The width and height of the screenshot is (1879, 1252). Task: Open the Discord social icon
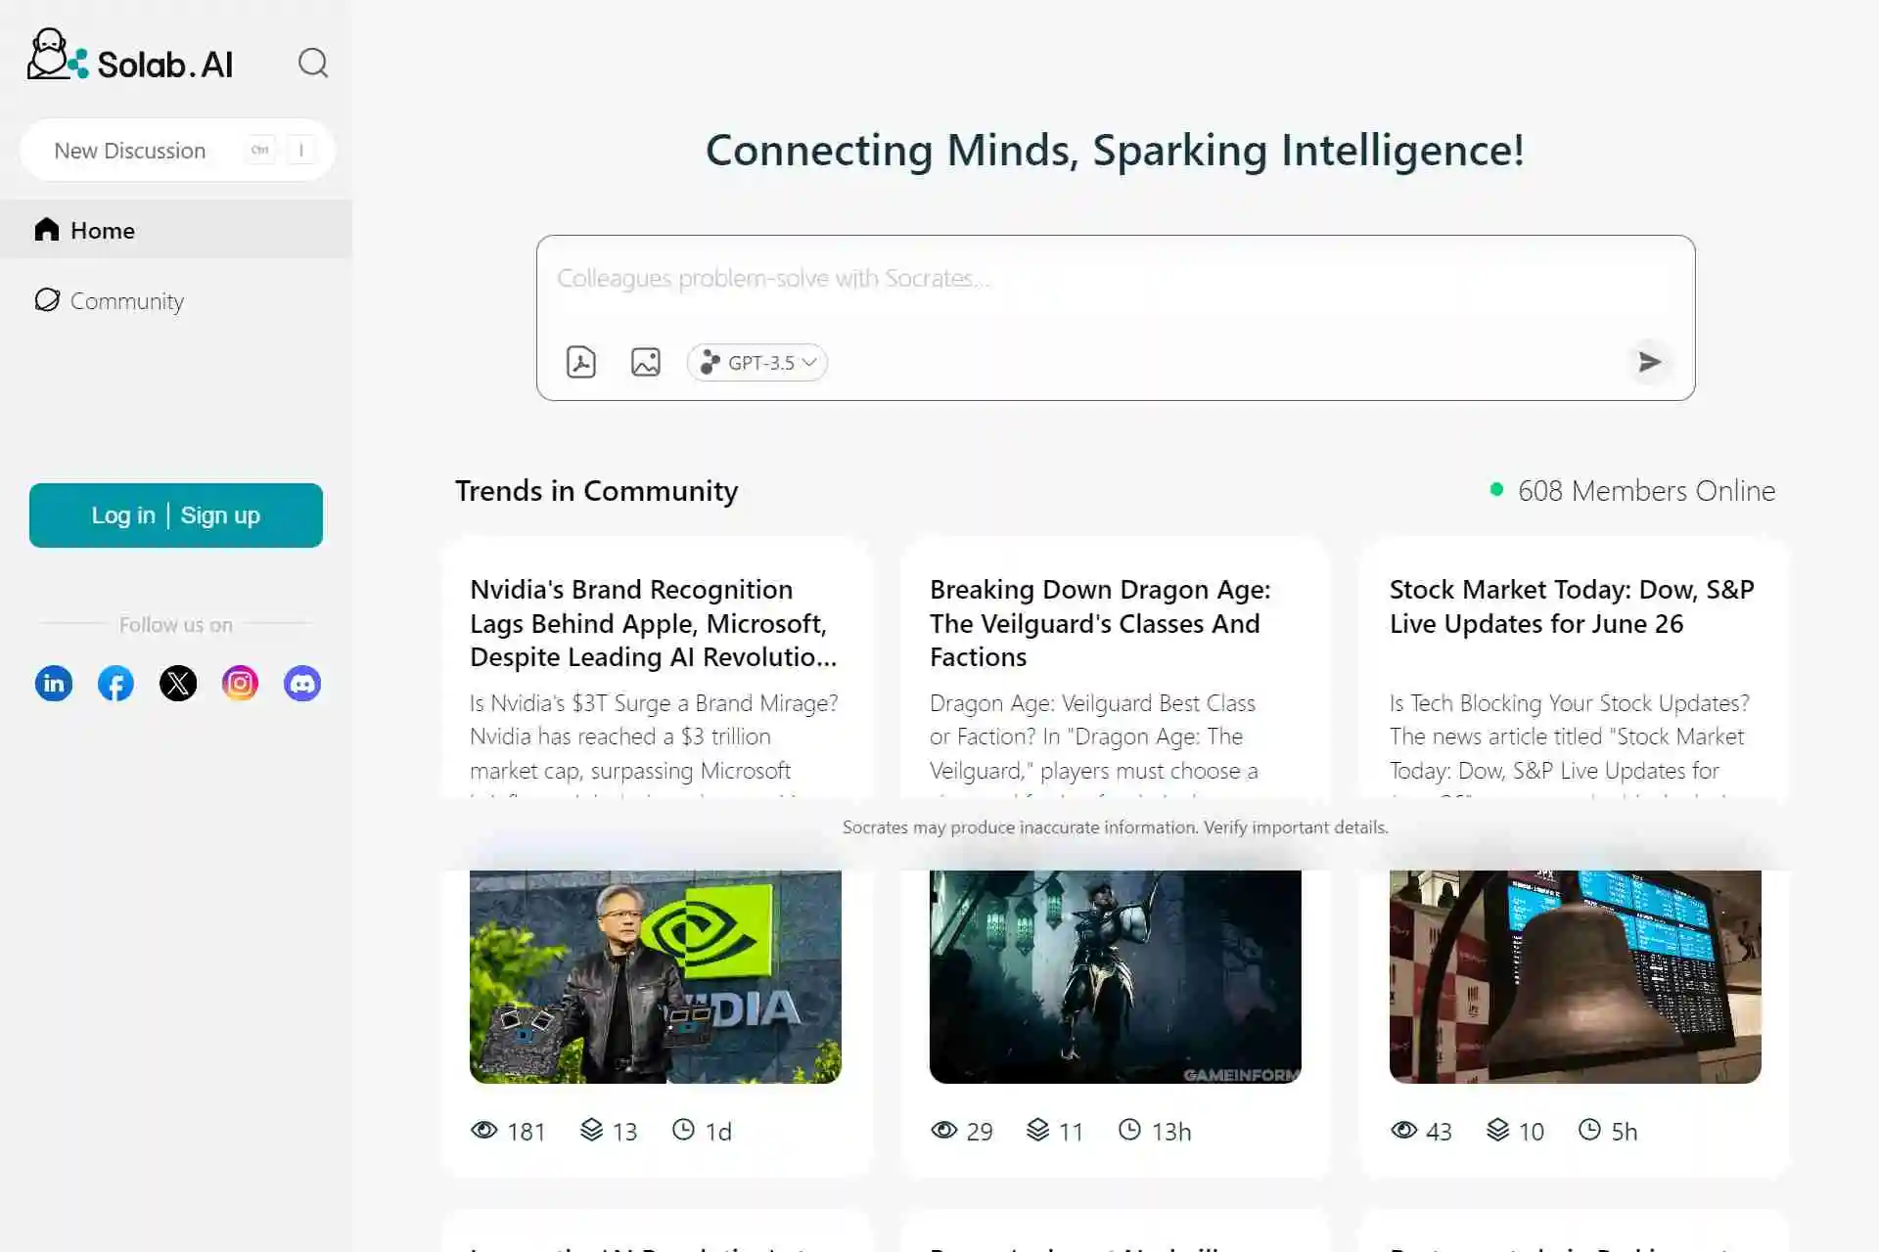click(302, 683)
